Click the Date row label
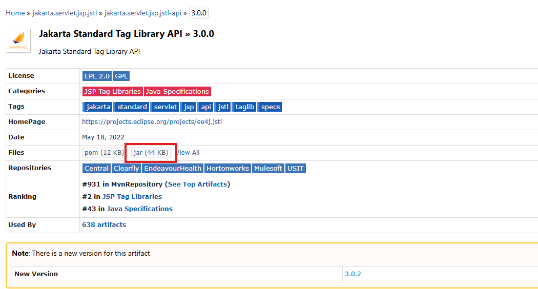This screenshot has width=538, height=289. tap(16, 137)
